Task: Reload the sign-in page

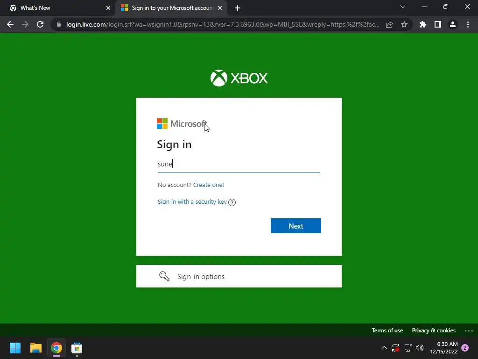Action: (40, 24)
